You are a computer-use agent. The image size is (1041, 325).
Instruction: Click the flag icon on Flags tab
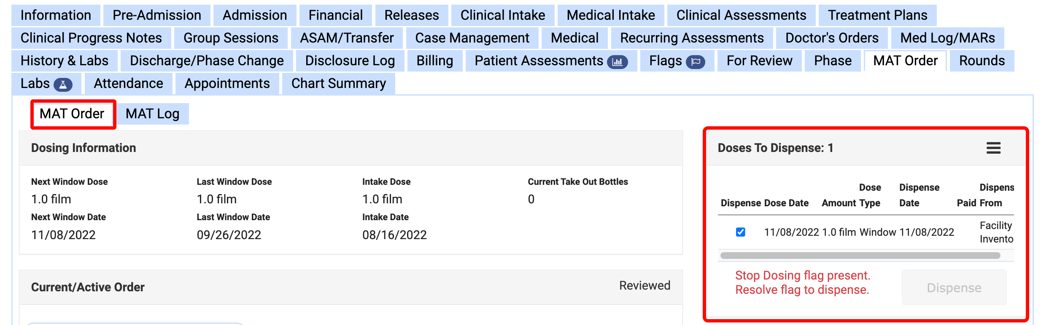point(695,62)
